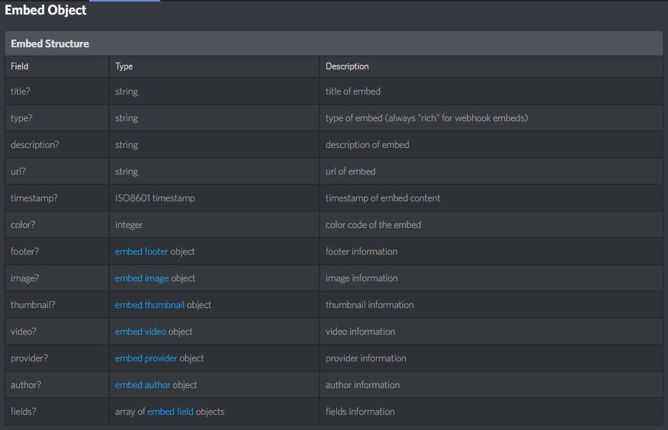Click the fields information description

click(x=360, y=412)
